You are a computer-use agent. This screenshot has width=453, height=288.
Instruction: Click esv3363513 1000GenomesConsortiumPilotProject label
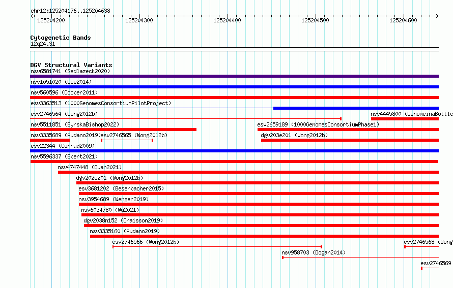(x=101, y=103)
